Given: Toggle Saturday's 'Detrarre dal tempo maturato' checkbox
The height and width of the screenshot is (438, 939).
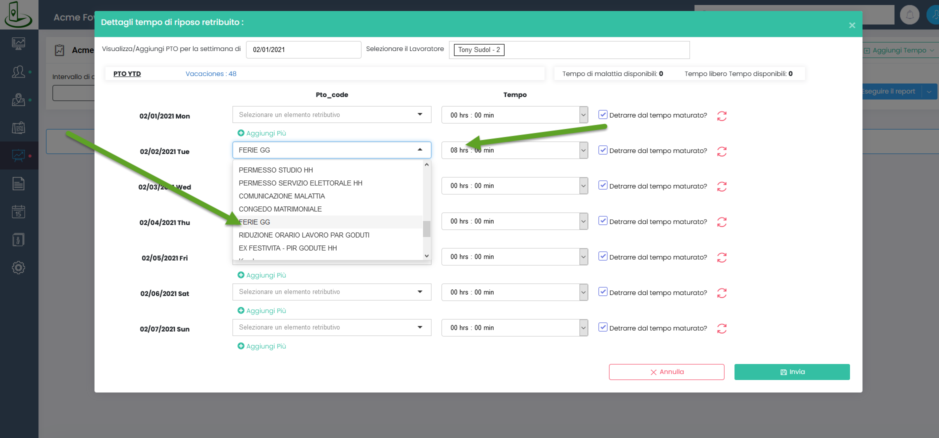Looking at the screenshot, I should [603, 292].
